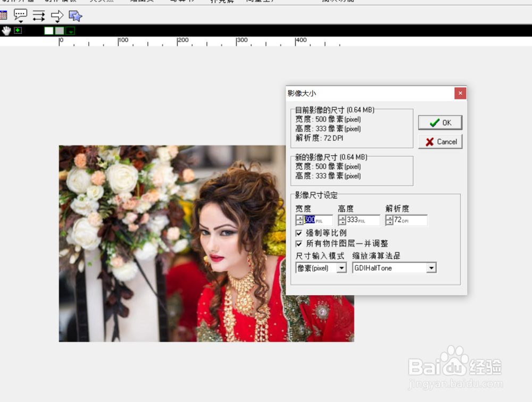532x402 pixels.
Task: Close the 影像大小 dialog
Action: pos(460,93)
